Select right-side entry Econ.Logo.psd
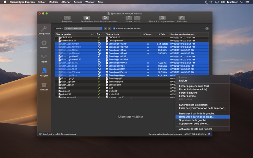Viewport: 253px width, 158px height. (x=116, y=82)
